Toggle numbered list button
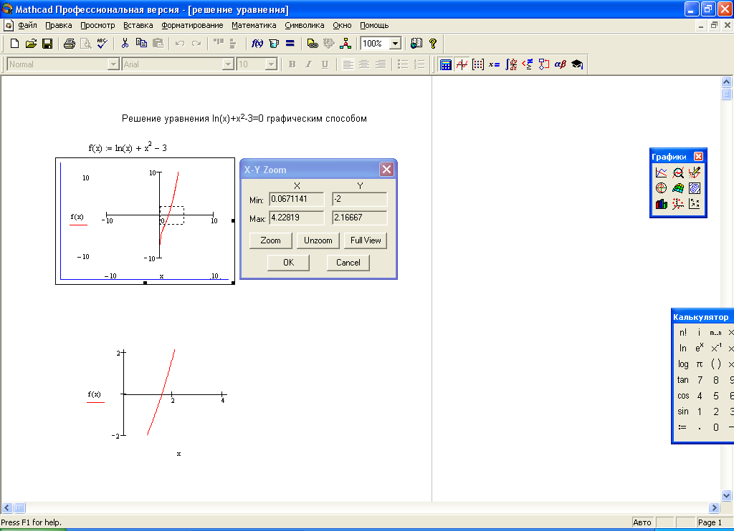This screenshot has height=531, width=734. coord(419,64)
